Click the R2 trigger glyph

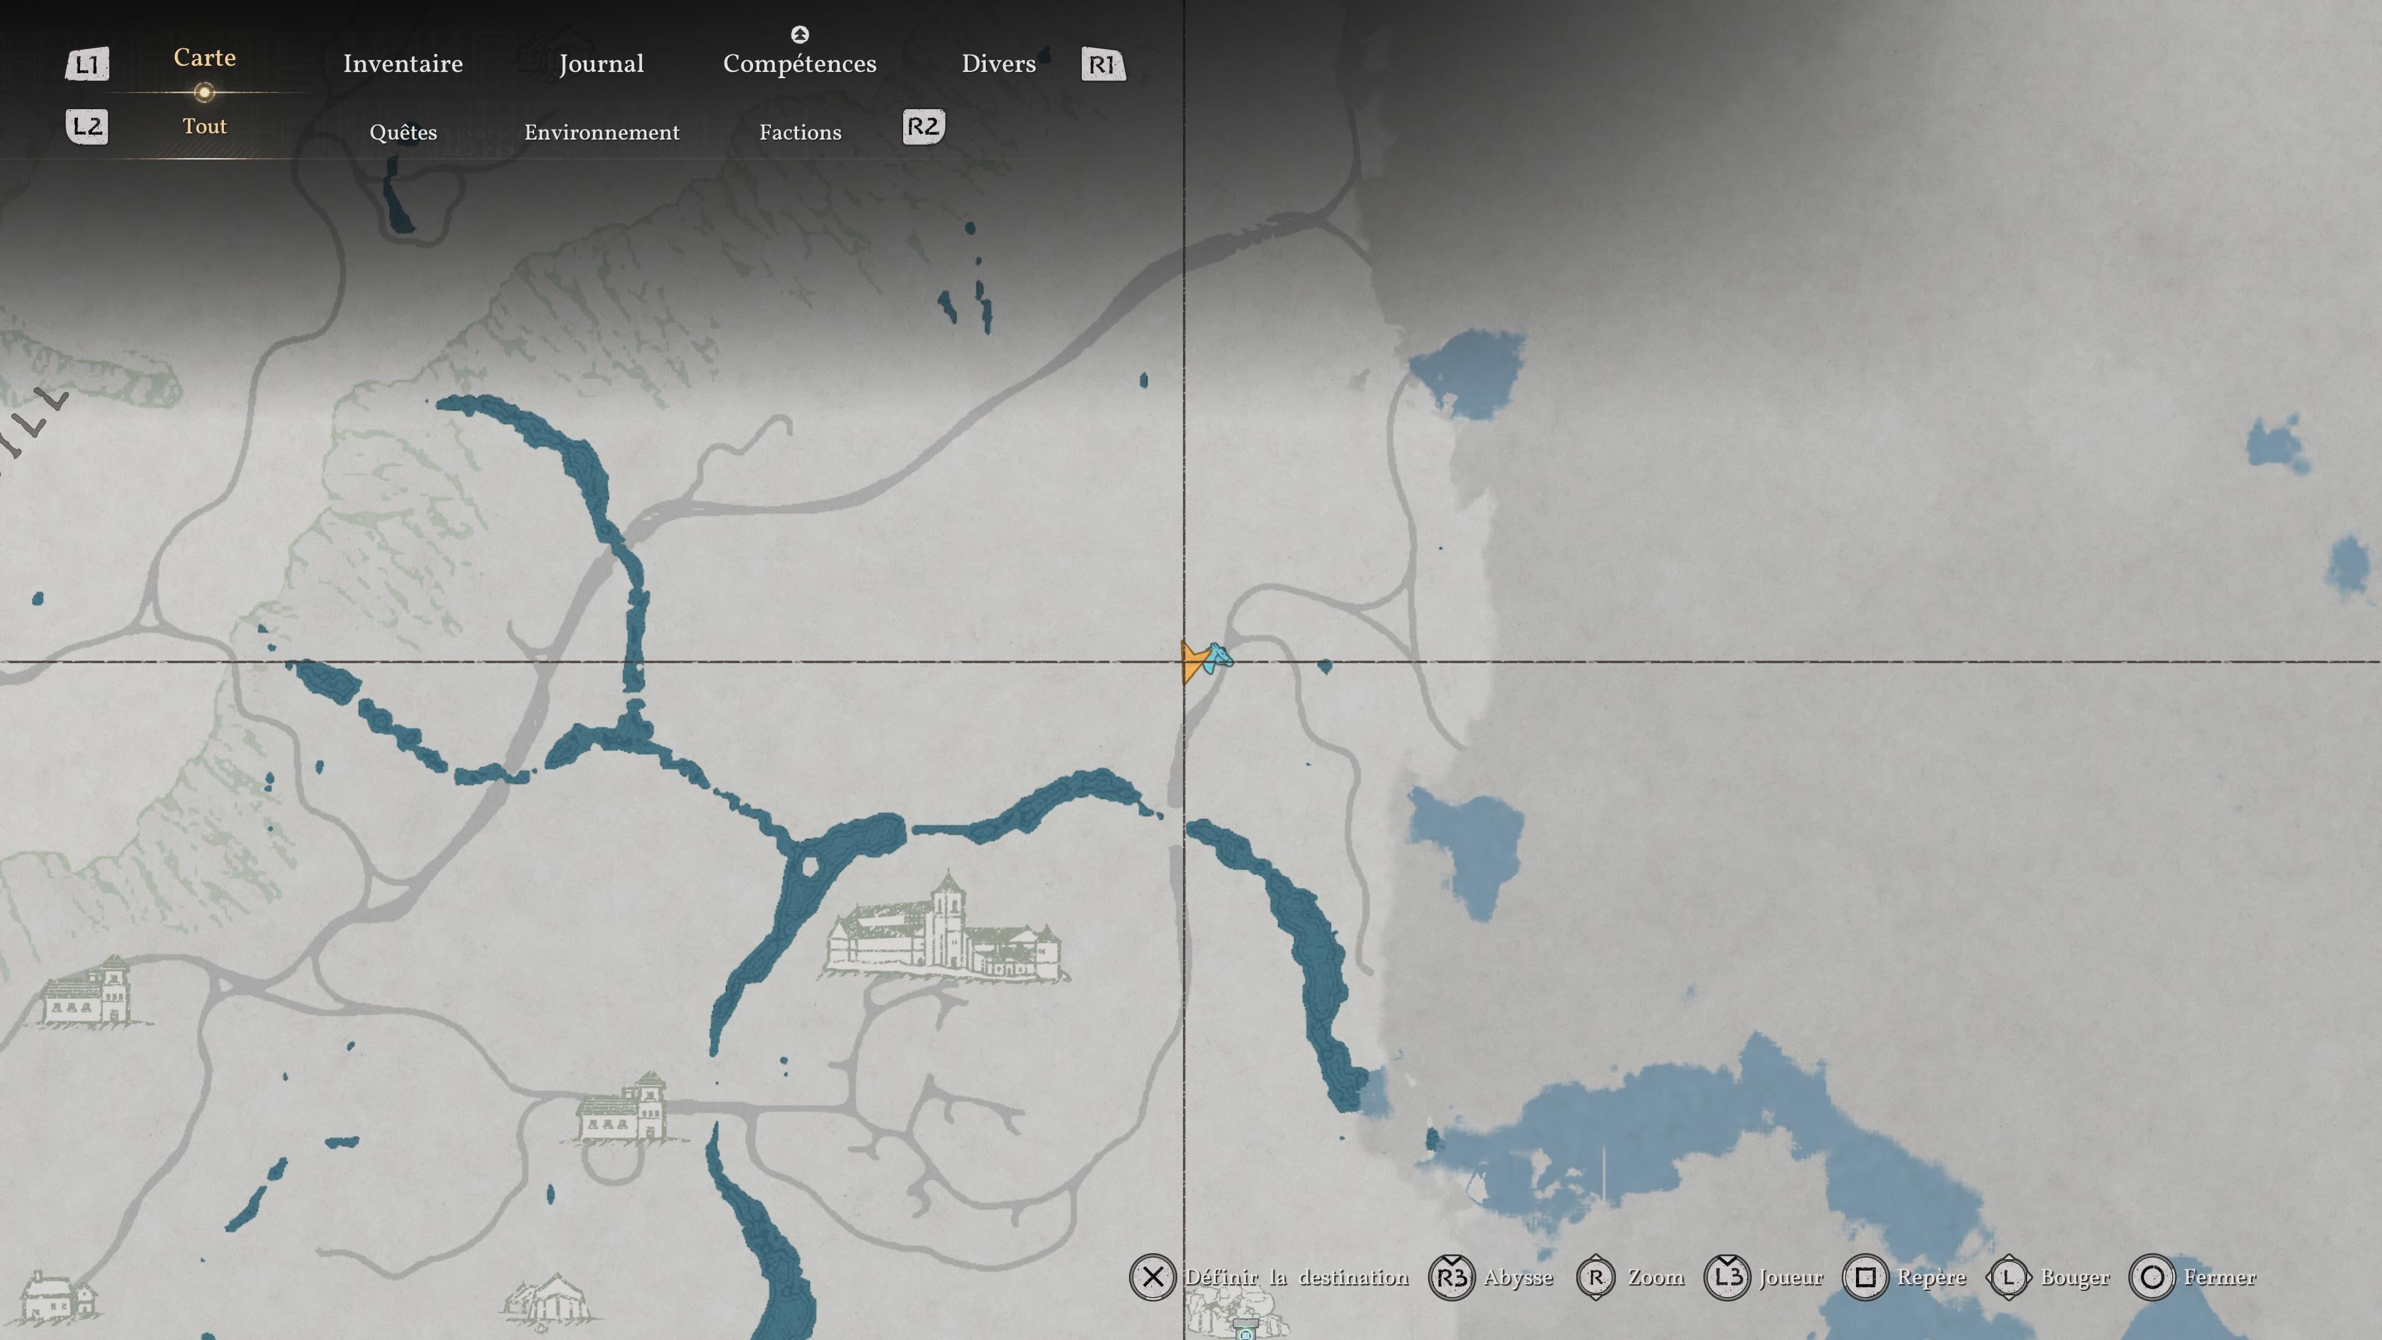pyautogui.click(x=924, y=127)
